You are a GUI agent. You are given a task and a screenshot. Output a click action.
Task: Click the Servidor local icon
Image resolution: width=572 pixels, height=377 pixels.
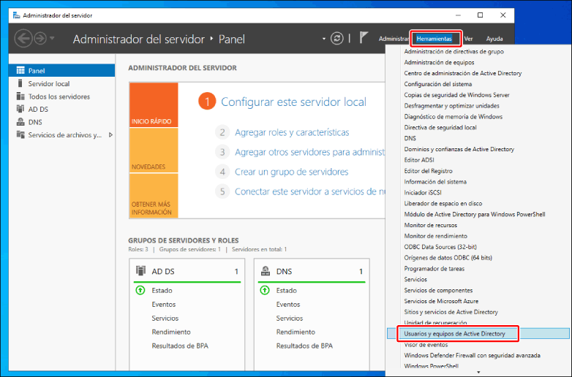[20, 83]
